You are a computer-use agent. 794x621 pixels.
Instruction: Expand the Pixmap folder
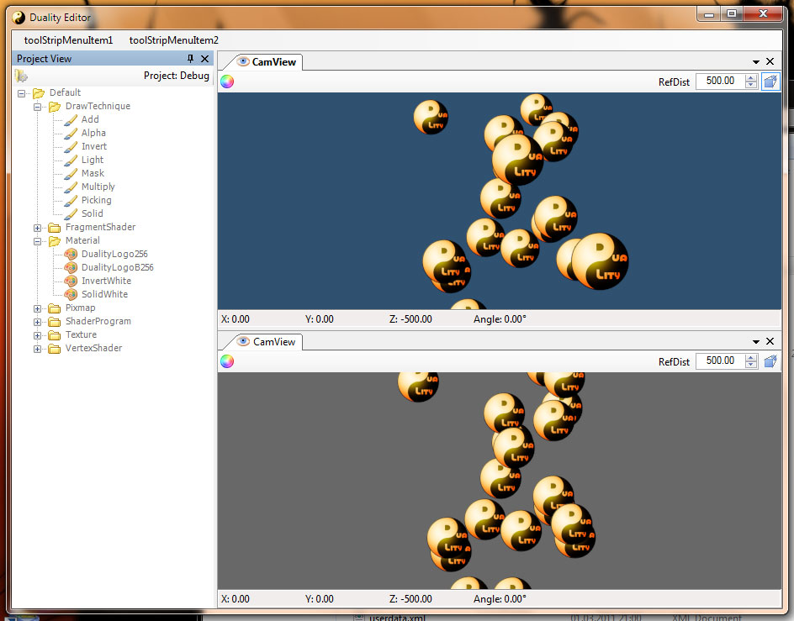(x=38, y=308)
